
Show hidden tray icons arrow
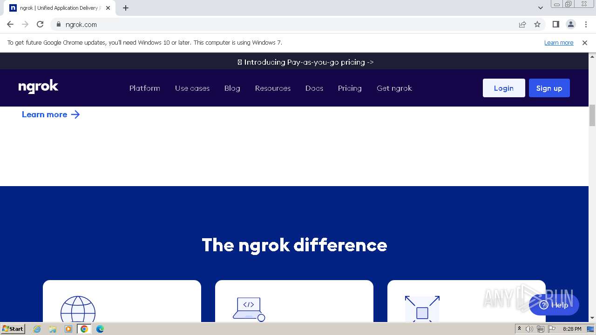[x=519, y=328]
